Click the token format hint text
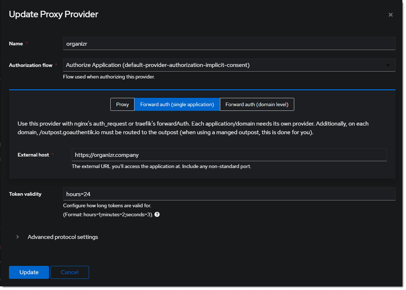 [108, 214]
